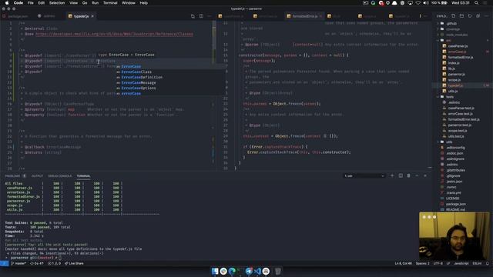Close the typedef.js tab
The image size is (493, 277).
coord(92,16)
